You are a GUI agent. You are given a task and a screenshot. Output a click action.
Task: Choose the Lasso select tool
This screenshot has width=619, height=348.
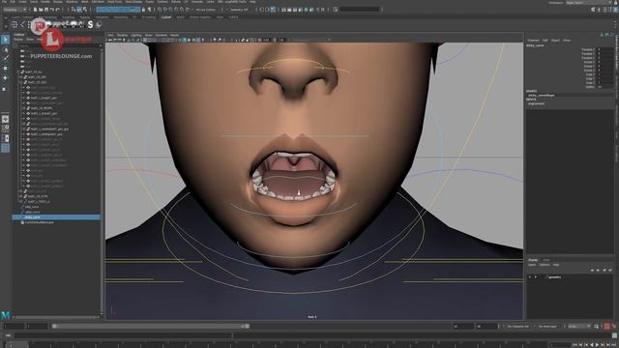tap(5, 49)
